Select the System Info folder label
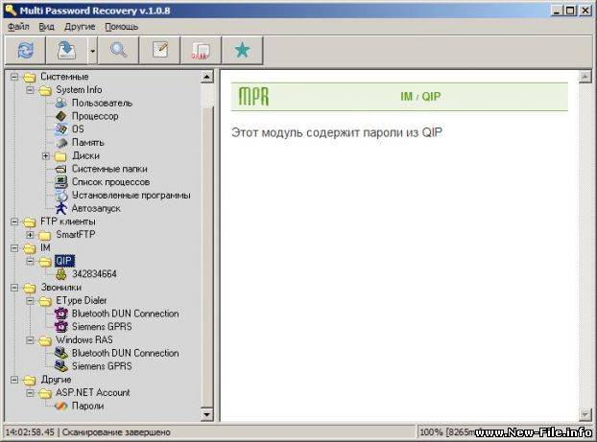 pos(79,90)
